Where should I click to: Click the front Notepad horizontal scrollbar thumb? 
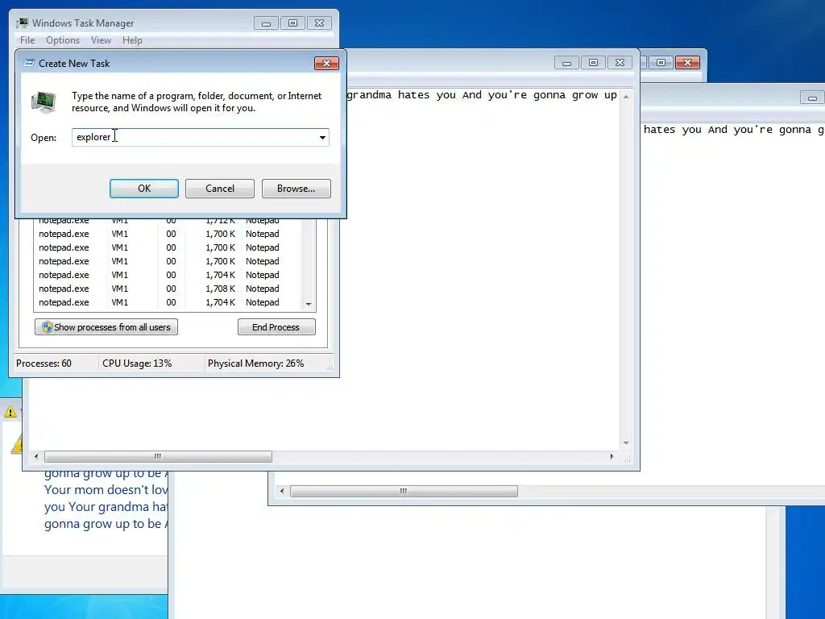pyautogui.click(x=158, y=456)
